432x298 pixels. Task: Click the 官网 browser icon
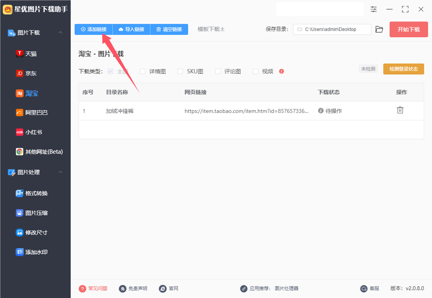[x=163, y=288]
